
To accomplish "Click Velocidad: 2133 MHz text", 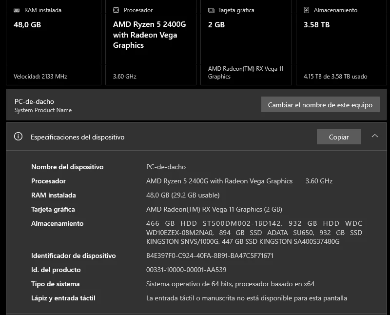I will pos(40,77).
